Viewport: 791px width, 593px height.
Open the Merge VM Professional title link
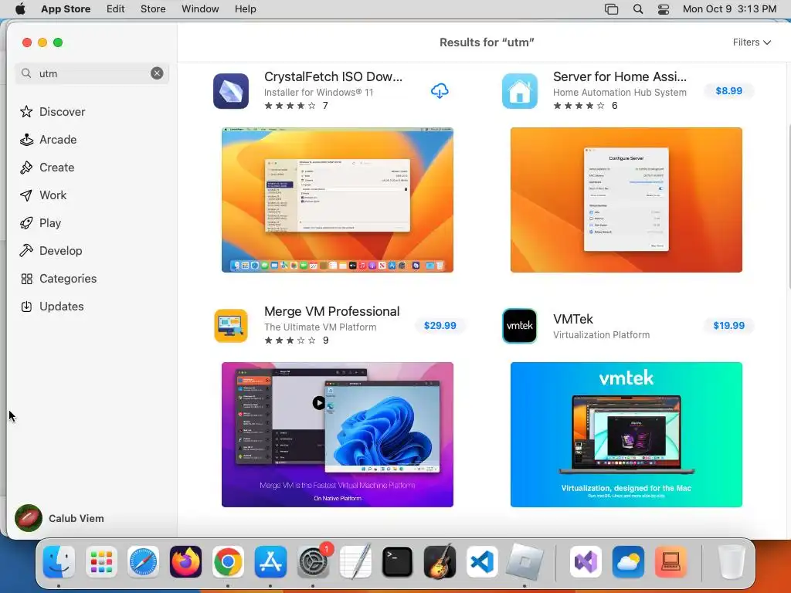pyautogui.click(x=332, y=312)
